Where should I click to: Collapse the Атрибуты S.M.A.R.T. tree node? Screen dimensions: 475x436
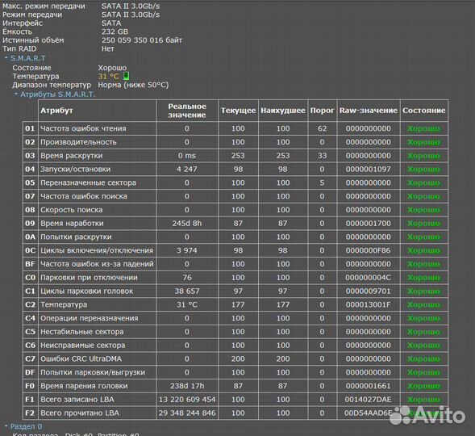16,94
